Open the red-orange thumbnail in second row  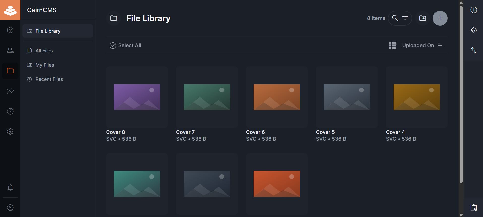pyautogui.click(x=277, y=184)
